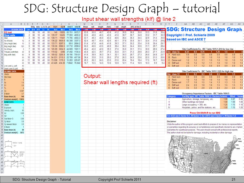Select column AH header
The height and width of the screenshot is (183, 244).
coord(239,24)
